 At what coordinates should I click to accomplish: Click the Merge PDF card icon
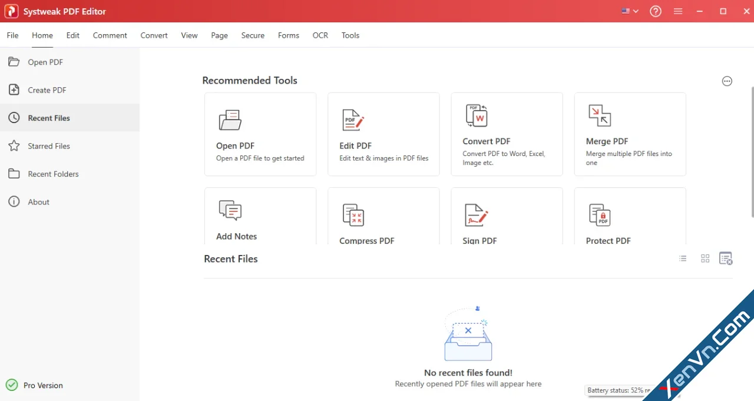coord(600,115)
